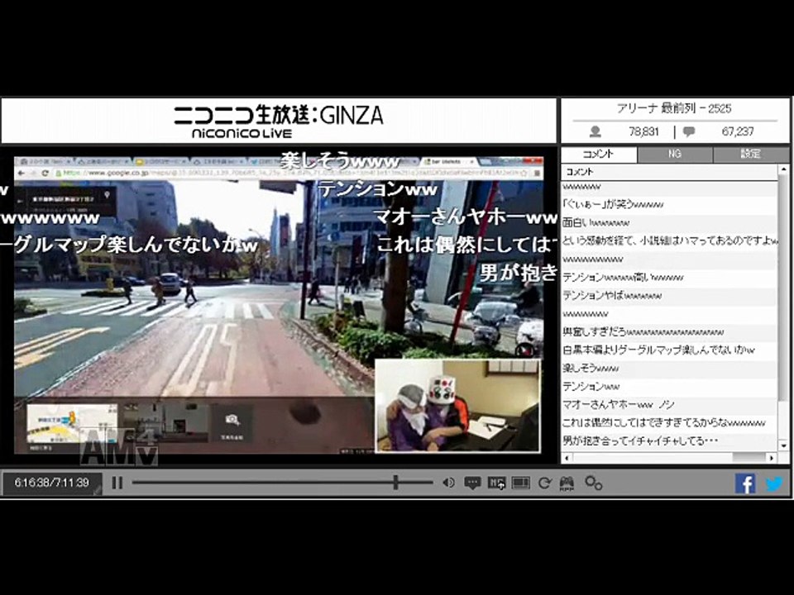Click the comment list scroll up arrow
The image size is (794, 595).
click(784, 169)
